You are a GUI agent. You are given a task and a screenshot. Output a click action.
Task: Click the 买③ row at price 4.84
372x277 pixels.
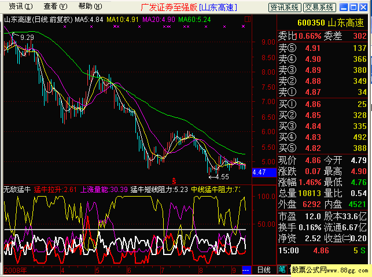[322, 126]
